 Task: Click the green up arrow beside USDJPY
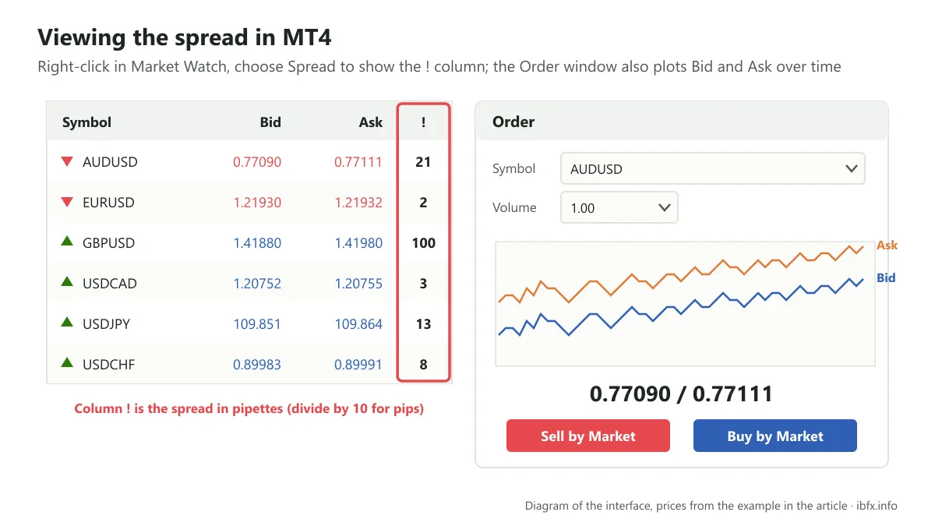pos(67,323)
